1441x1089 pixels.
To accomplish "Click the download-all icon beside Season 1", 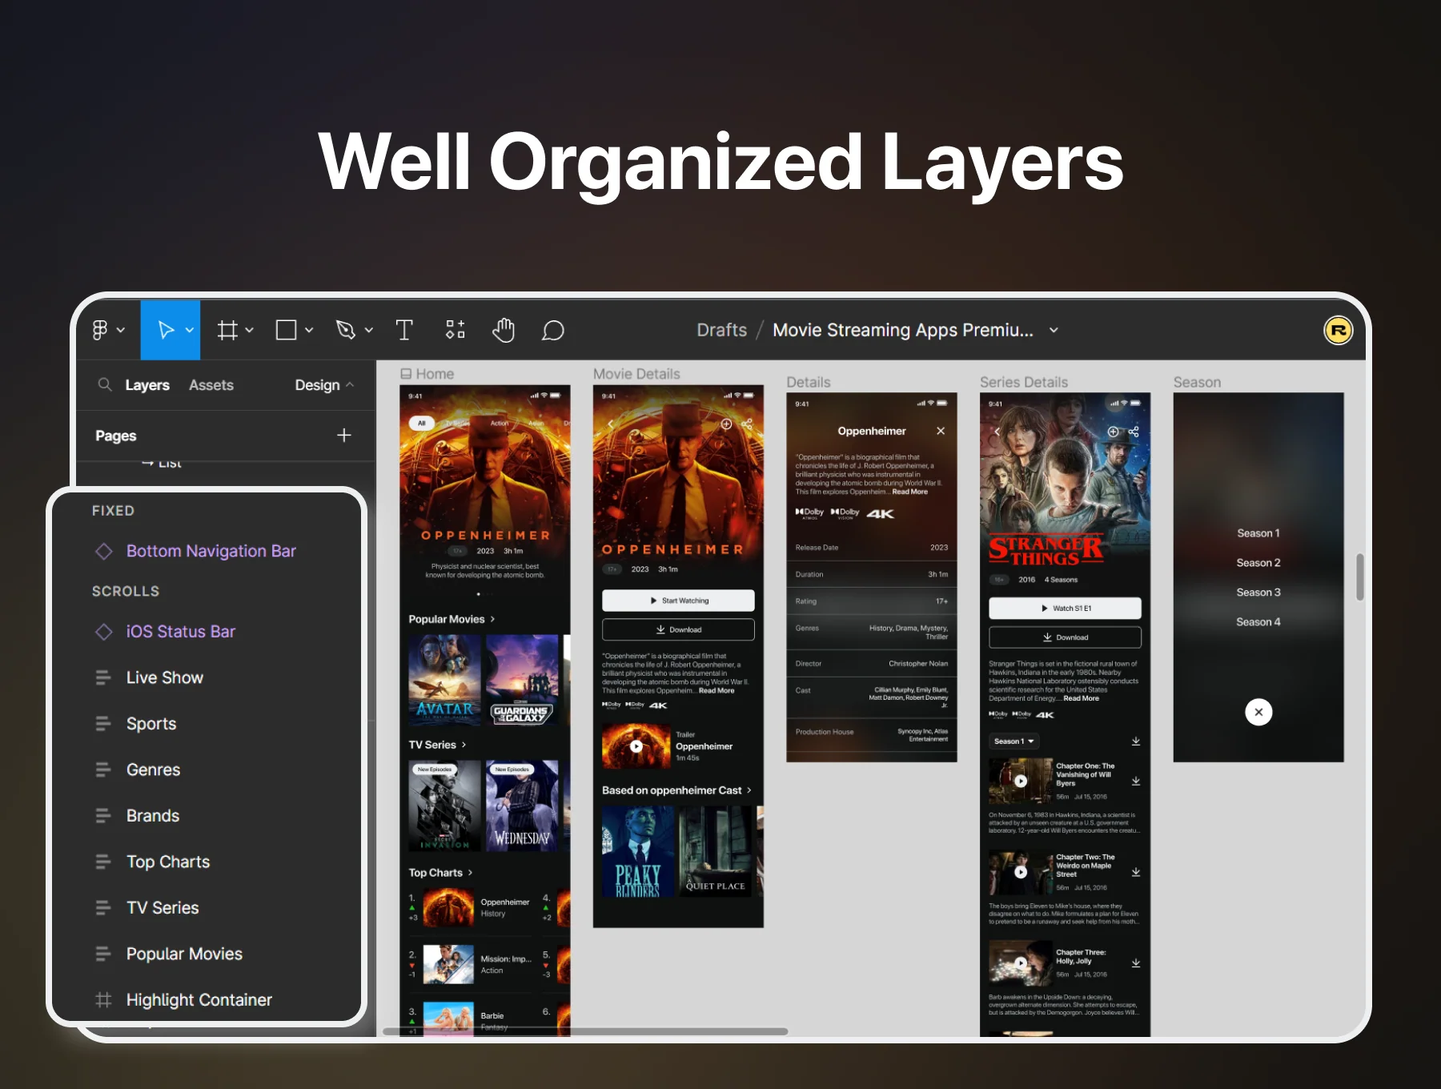I will pos(1135,741).
